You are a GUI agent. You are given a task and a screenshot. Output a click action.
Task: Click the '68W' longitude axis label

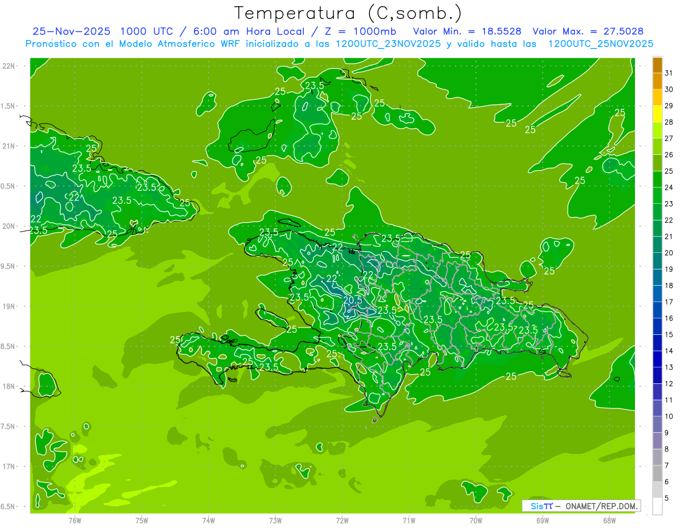(x=609, y=521)
